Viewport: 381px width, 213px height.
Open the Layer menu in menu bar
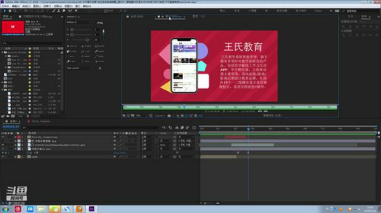point(37,6)
